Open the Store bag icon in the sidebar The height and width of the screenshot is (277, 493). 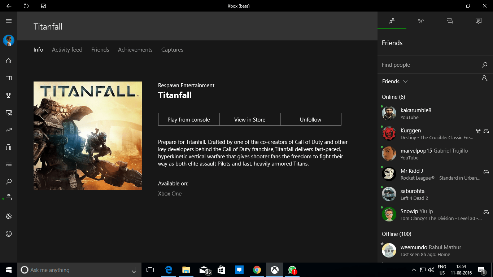coord(9,147)
